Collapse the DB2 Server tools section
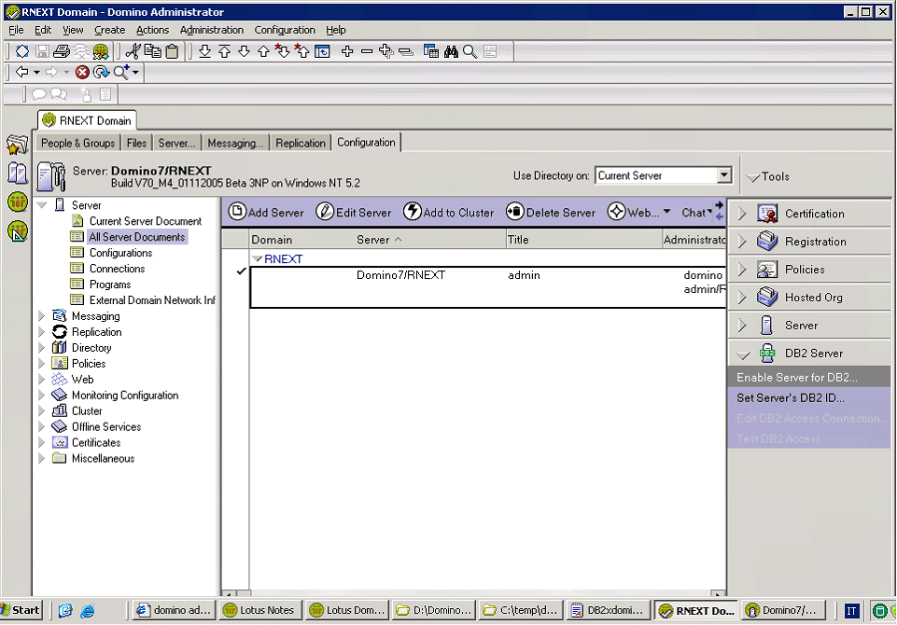The width and height of the screenshot is (897, 625). click(x=743, y=354)
